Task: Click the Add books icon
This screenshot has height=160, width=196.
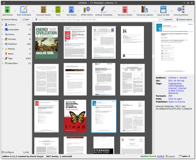Action: (7, 10)
